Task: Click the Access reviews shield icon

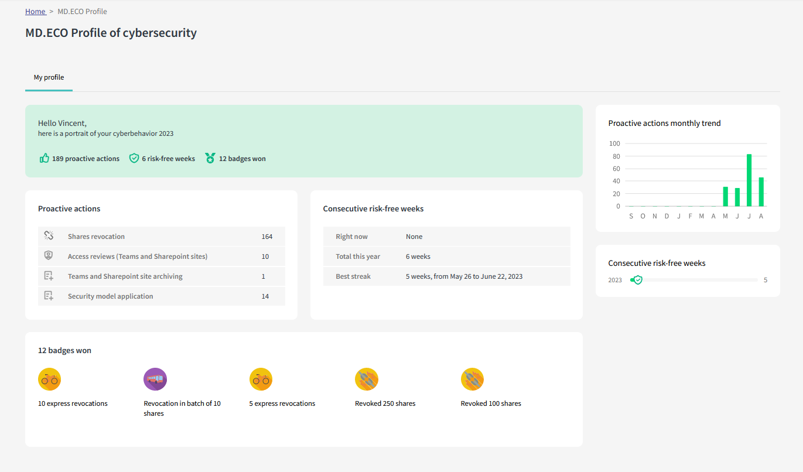Action: click(x=49, y=255)
